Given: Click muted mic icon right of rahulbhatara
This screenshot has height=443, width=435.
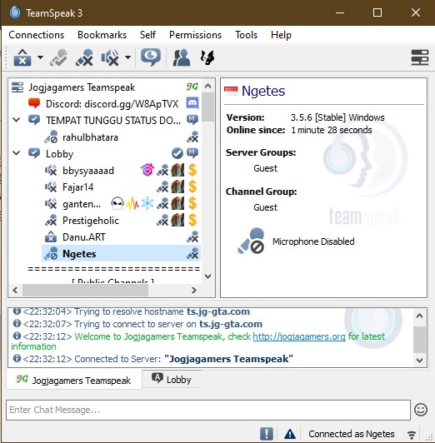Looking at the screenshot, I should click(192, 137).
